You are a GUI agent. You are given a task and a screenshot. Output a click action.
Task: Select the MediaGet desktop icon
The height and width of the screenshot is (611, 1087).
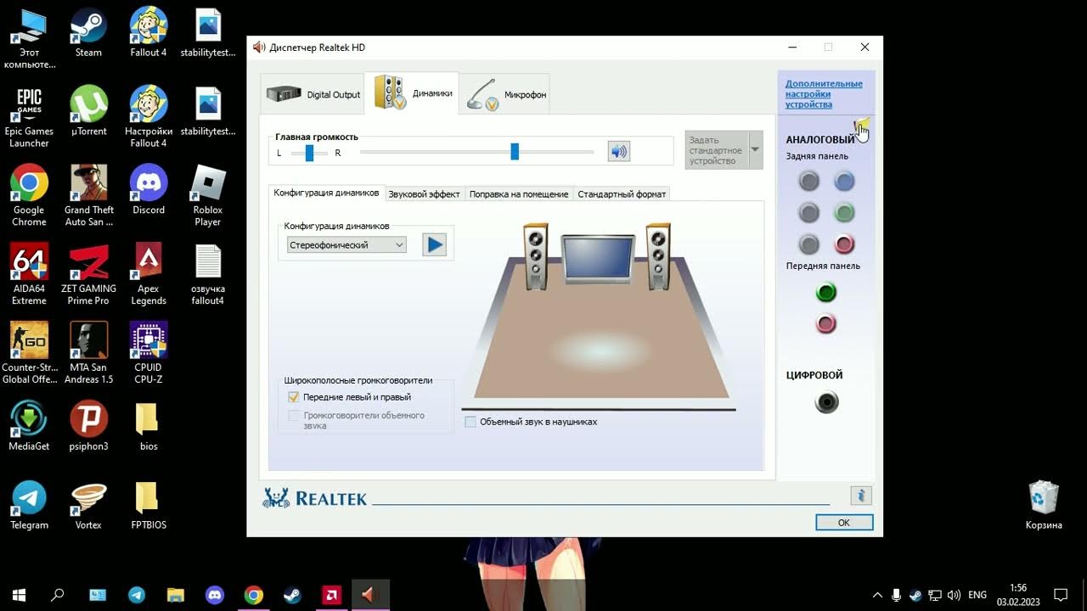[29, 427]
